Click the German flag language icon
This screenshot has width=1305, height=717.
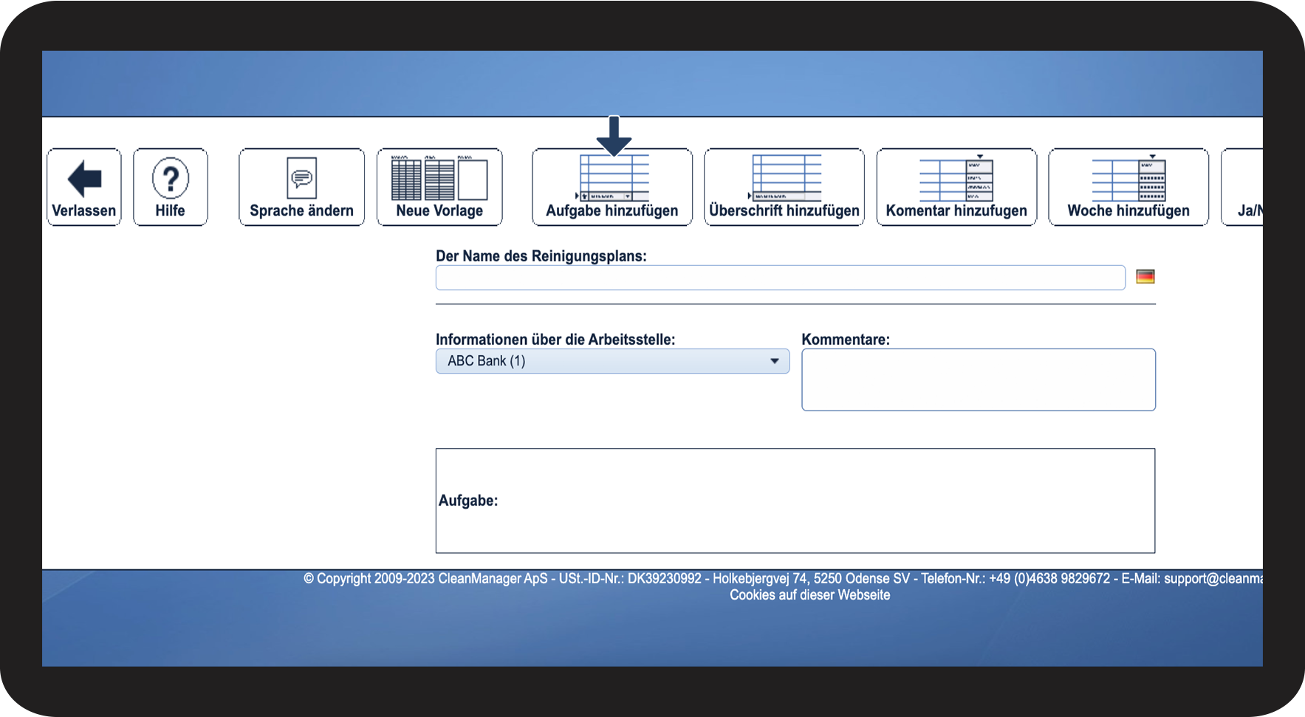click(1145, 277)
